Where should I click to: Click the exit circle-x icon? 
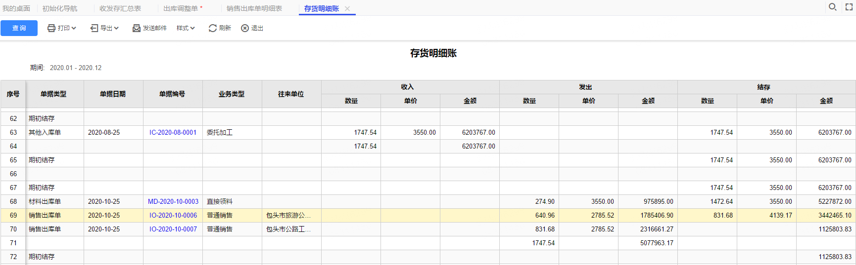245,28
